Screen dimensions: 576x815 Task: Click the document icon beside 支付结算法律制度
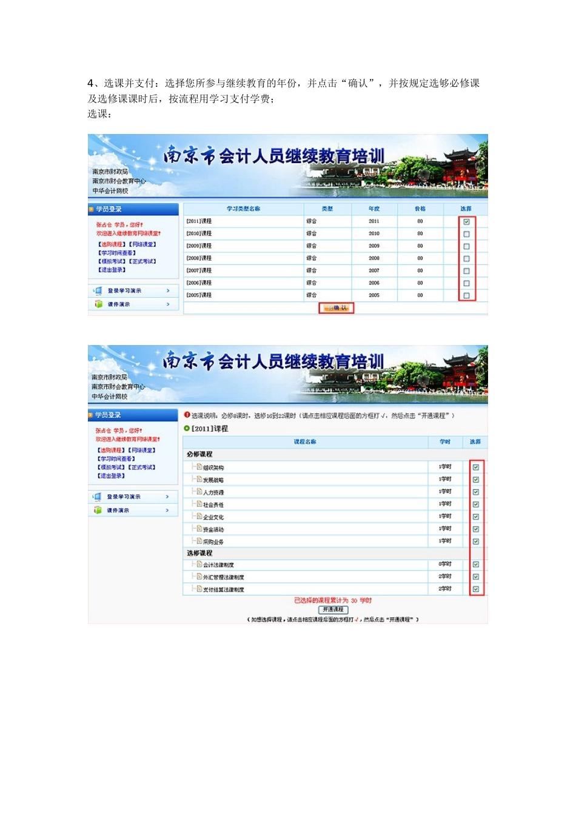(199, 589)
